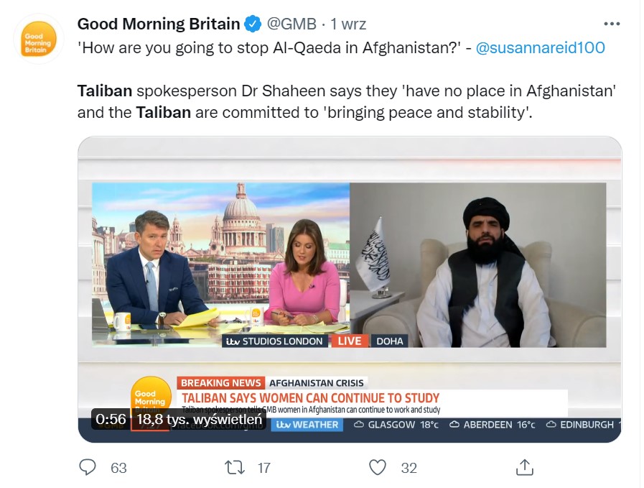
Task: Click the @GMB handle
Action: pyautogui.click(x=291, y=24)
